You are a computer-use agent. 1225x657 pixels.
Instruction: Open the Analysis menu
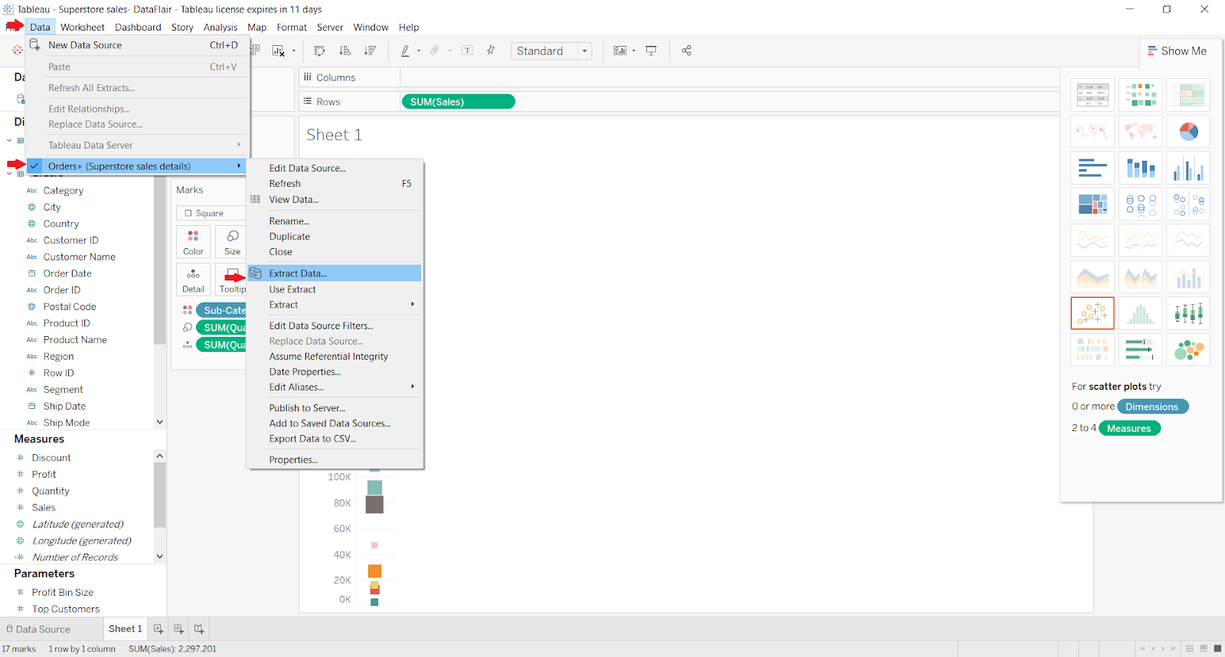click(x=220, y=27)
